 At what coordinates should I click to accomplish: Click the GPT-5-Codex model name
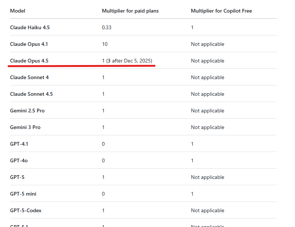[x=26, y=210]
